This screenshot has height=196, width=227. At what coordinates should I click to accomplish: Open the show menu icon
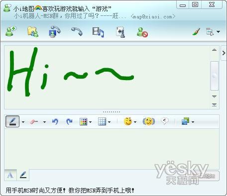pyautogui.click(x=210, y=32)
